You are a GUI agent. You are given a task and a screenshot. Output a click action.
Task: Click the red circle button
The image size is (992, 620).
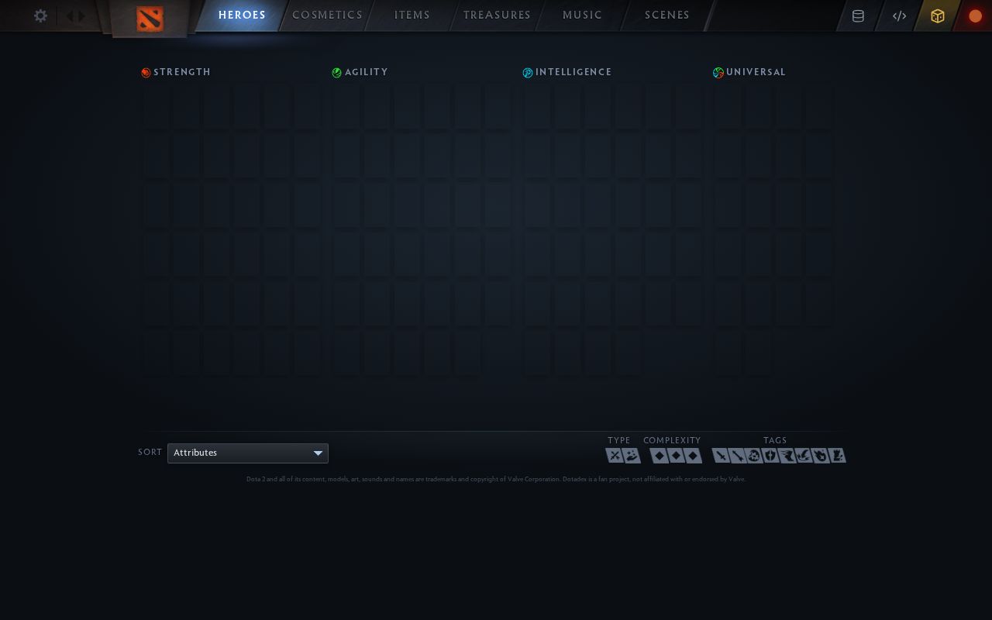tap(976, 16)
